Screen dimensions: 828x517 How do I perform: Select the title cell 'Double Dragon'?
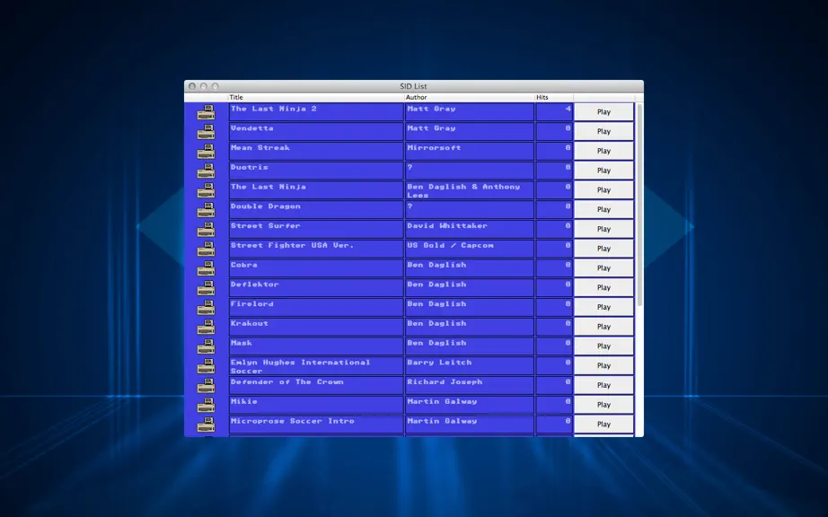click(x=316, y=209)
